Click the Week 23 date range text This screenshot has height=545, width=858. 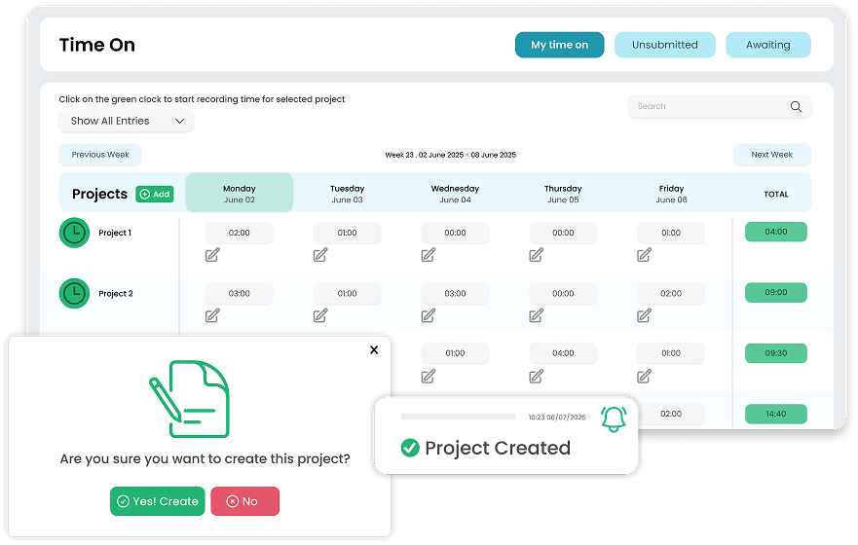pos(450,155)
